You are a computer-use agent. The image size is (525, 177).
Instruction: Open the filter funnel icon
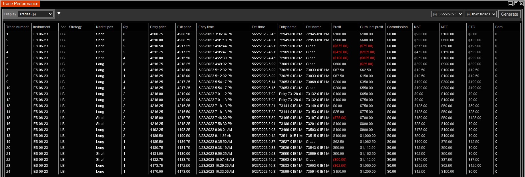point(59,14)
